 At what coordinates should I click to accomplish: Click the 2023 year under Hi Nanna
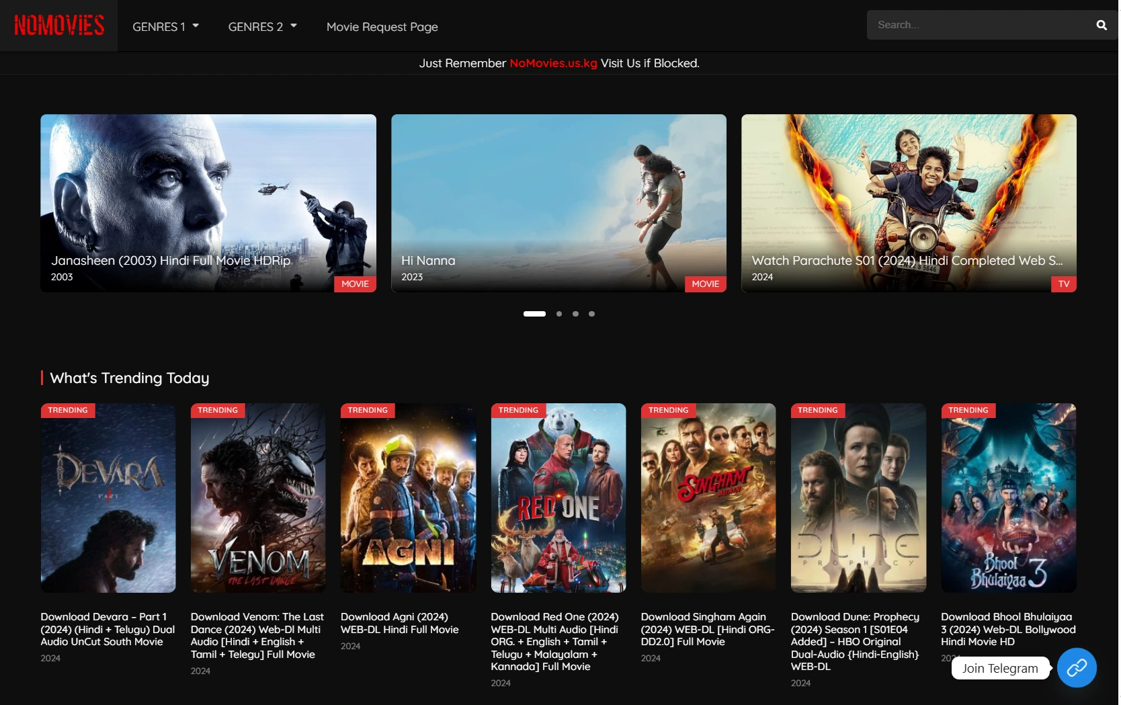(x=412, y=277)
